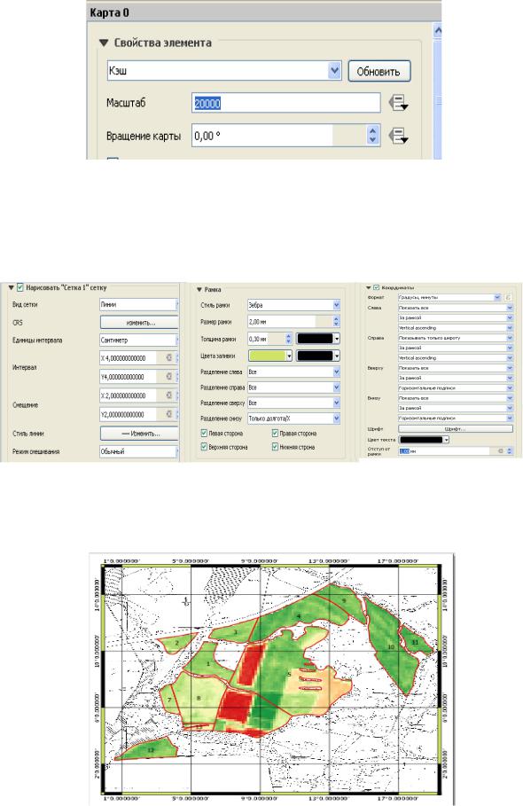523x806 pixels.
Task: Open Разделение слева dropdown
Action: coord(294,372)
